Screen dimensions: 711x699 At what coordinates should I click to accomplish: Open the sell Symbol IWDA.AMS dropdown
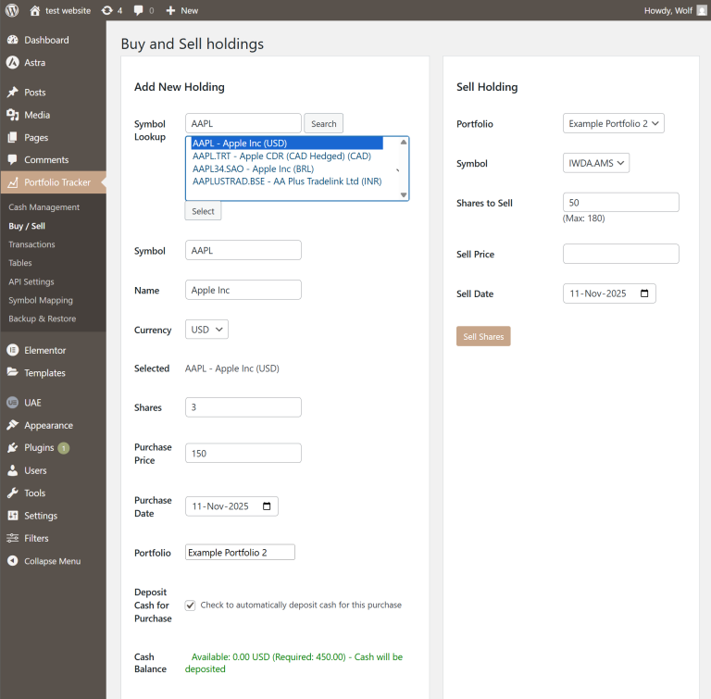(x=595, y=163)
